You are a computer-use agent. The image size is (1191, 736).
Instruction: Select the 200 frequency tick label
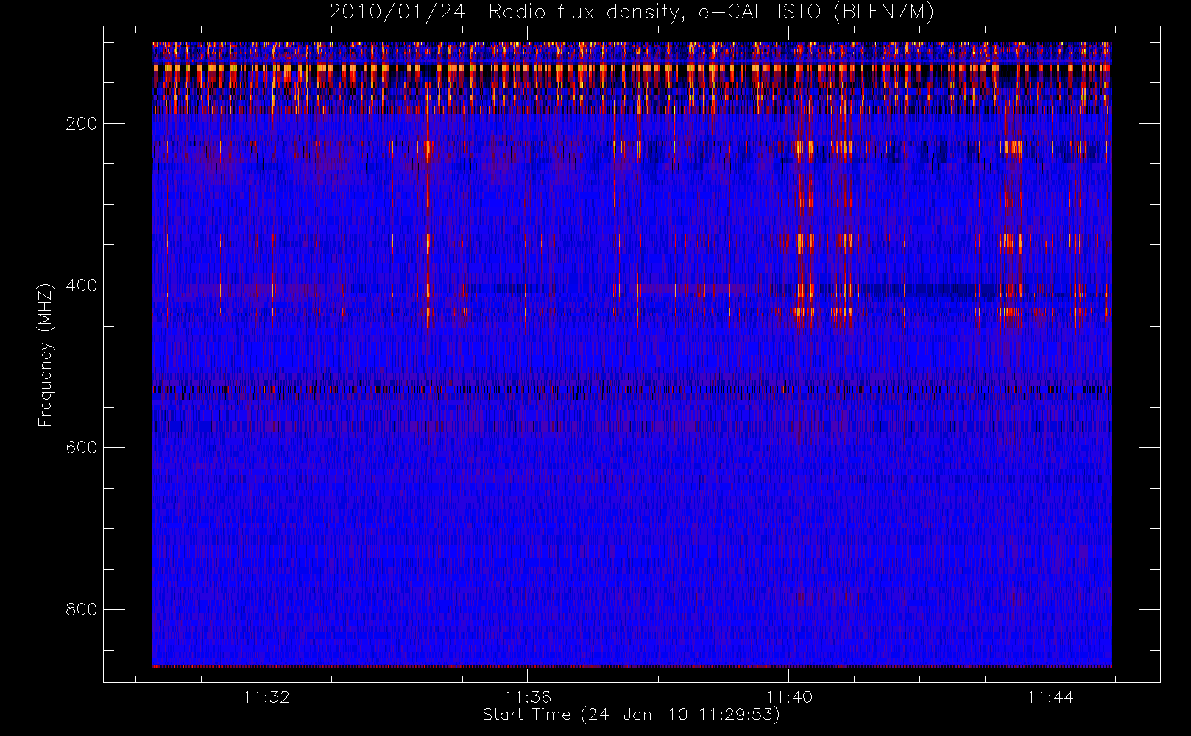point(81,124)
